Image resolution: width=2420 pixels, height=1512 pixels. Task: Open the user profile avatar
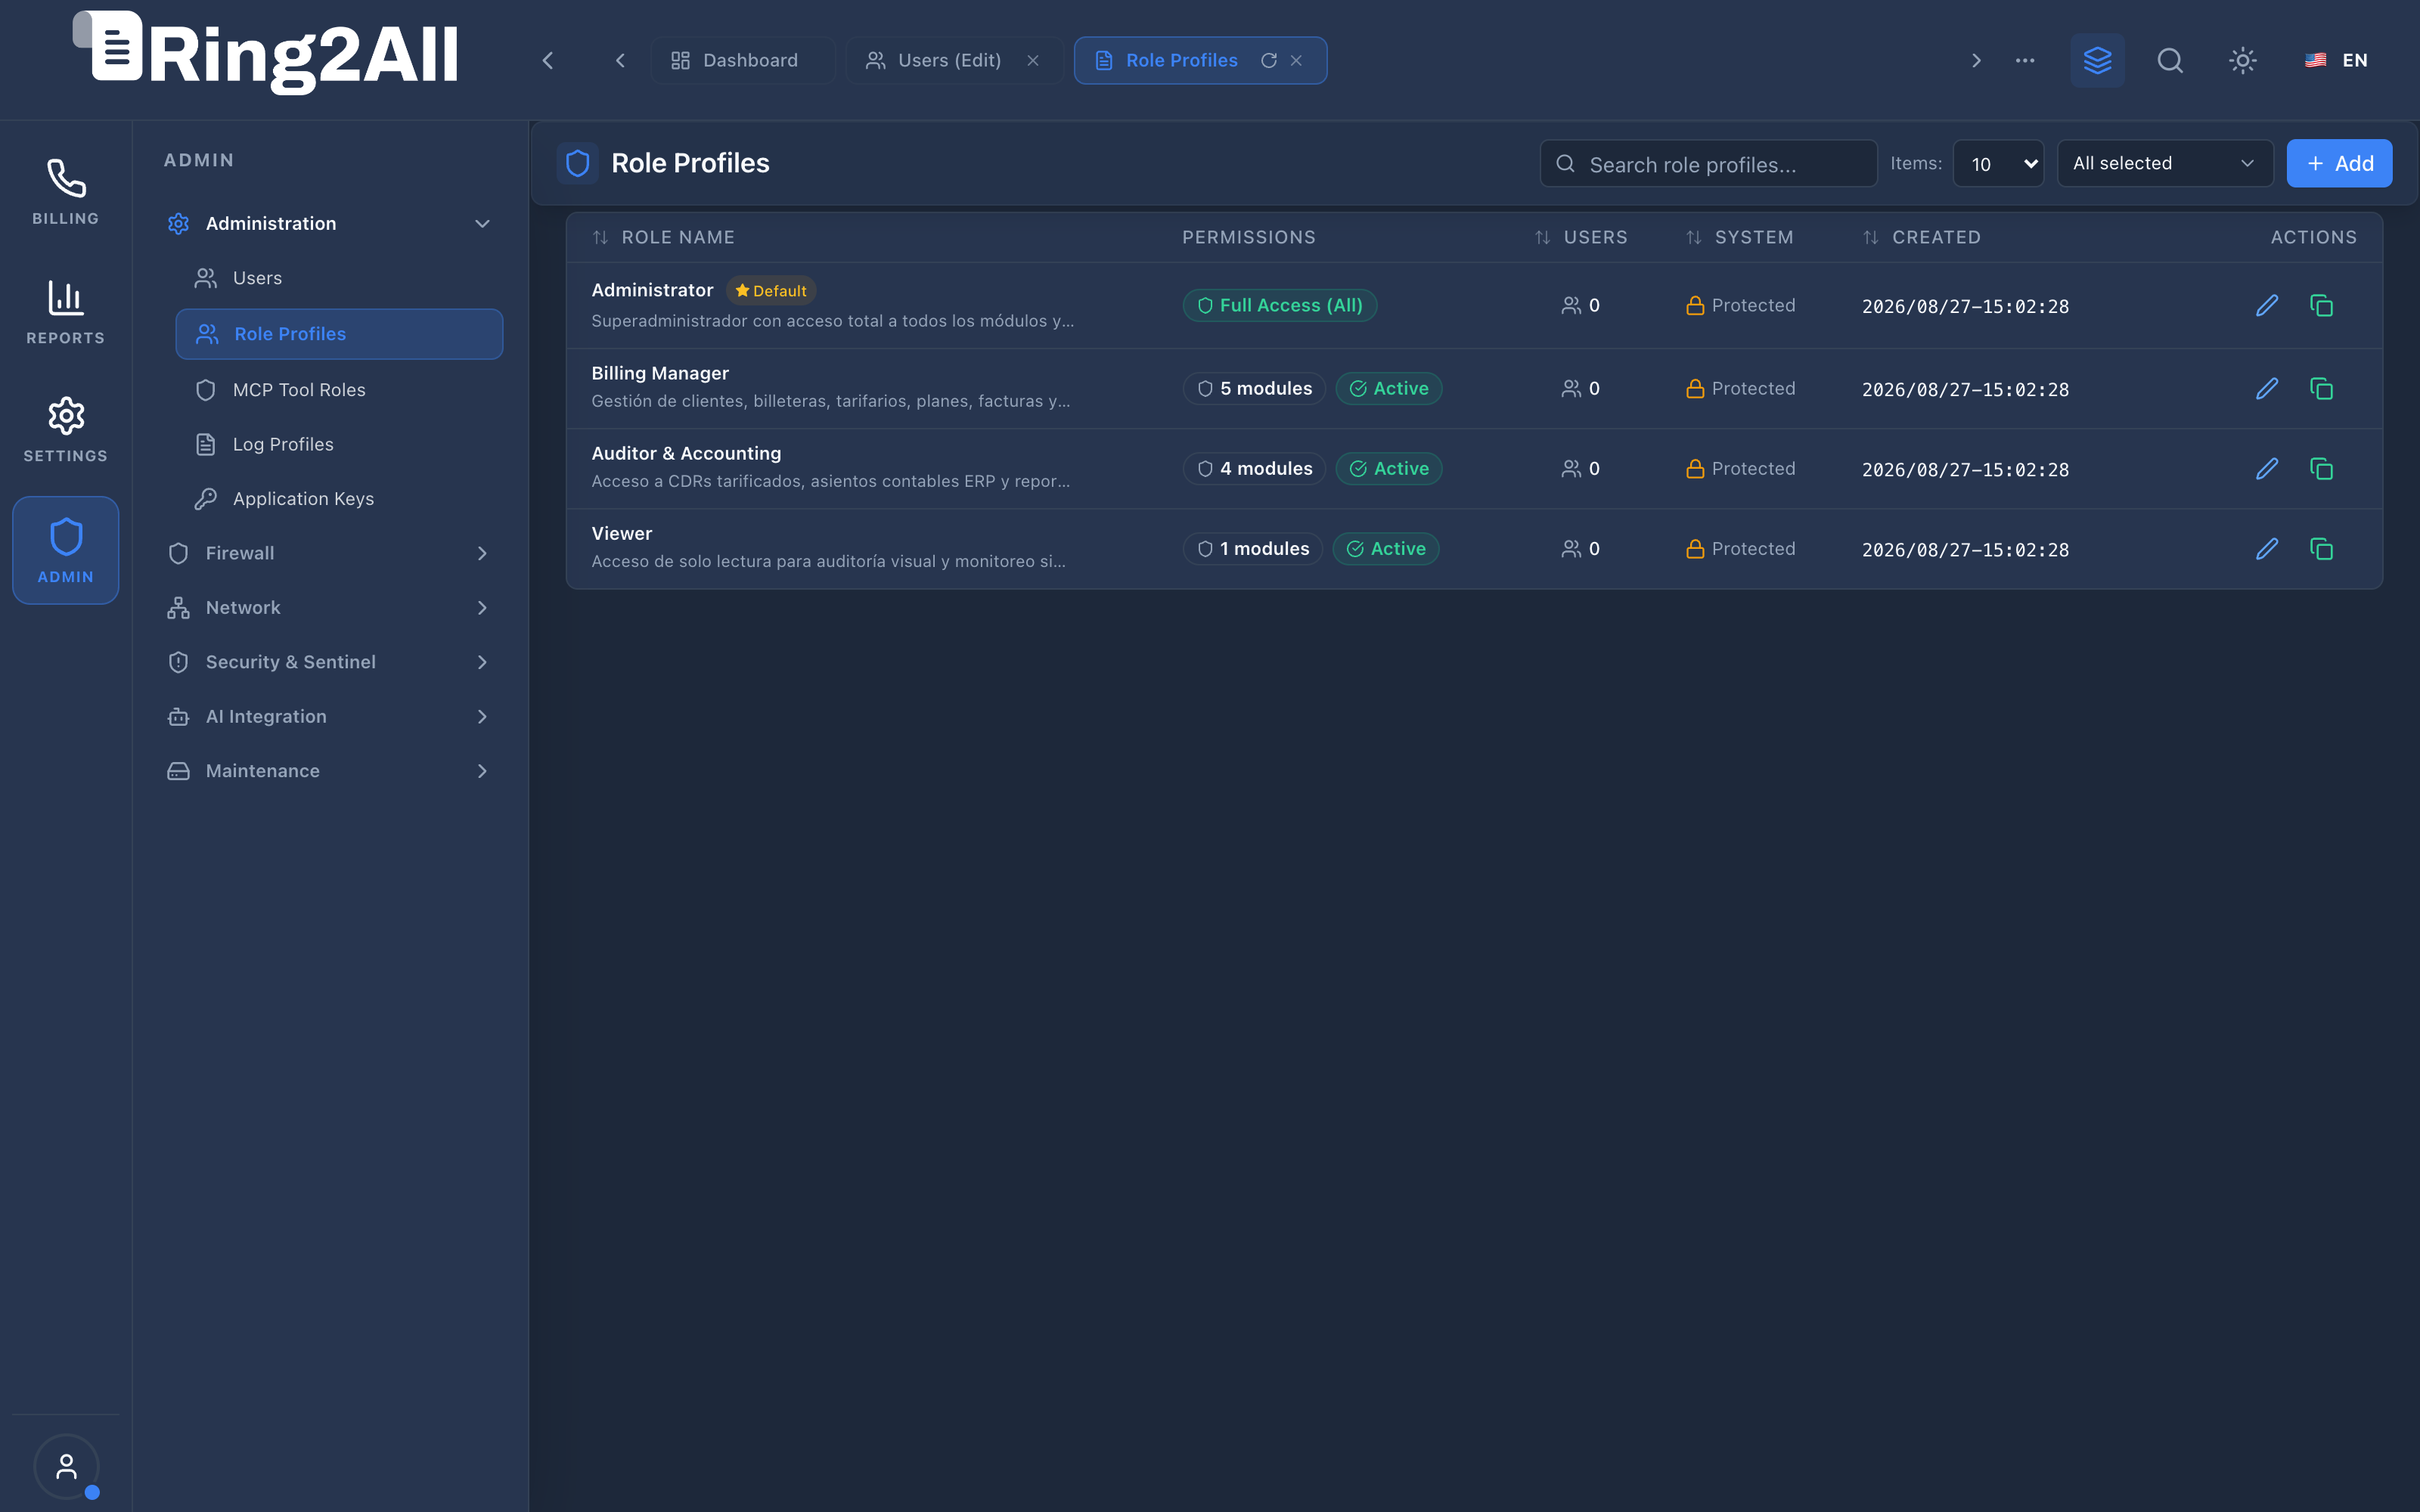[x=66, y=1466]
